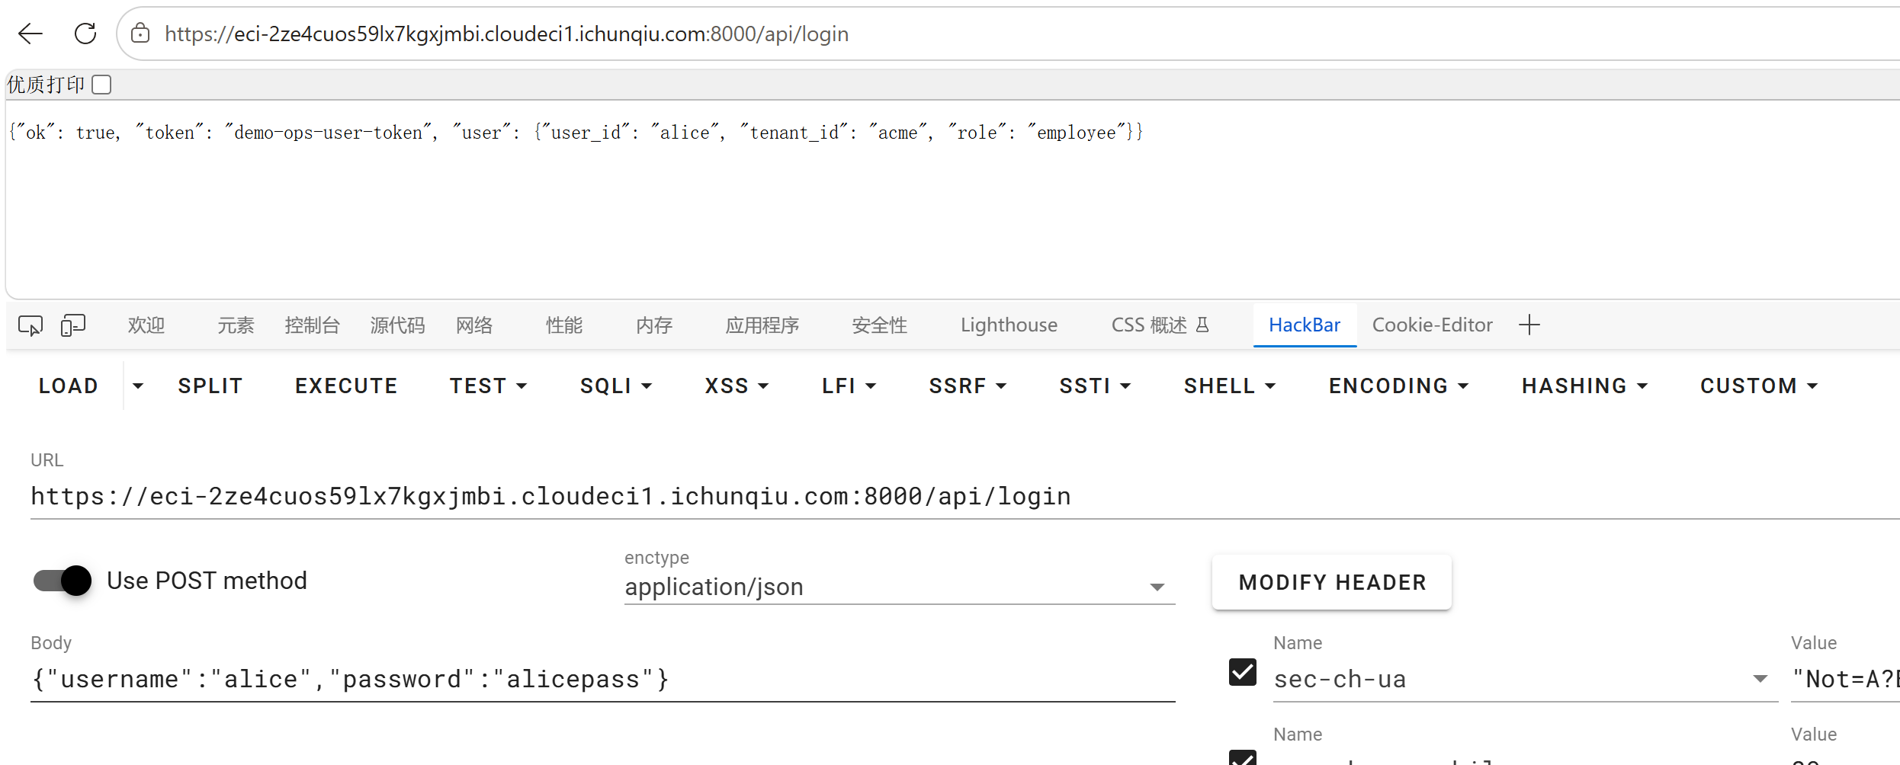Screen dimensions: 1900x765
Task: Switch to the 元素 tab
Action: [x=236, y=325]
